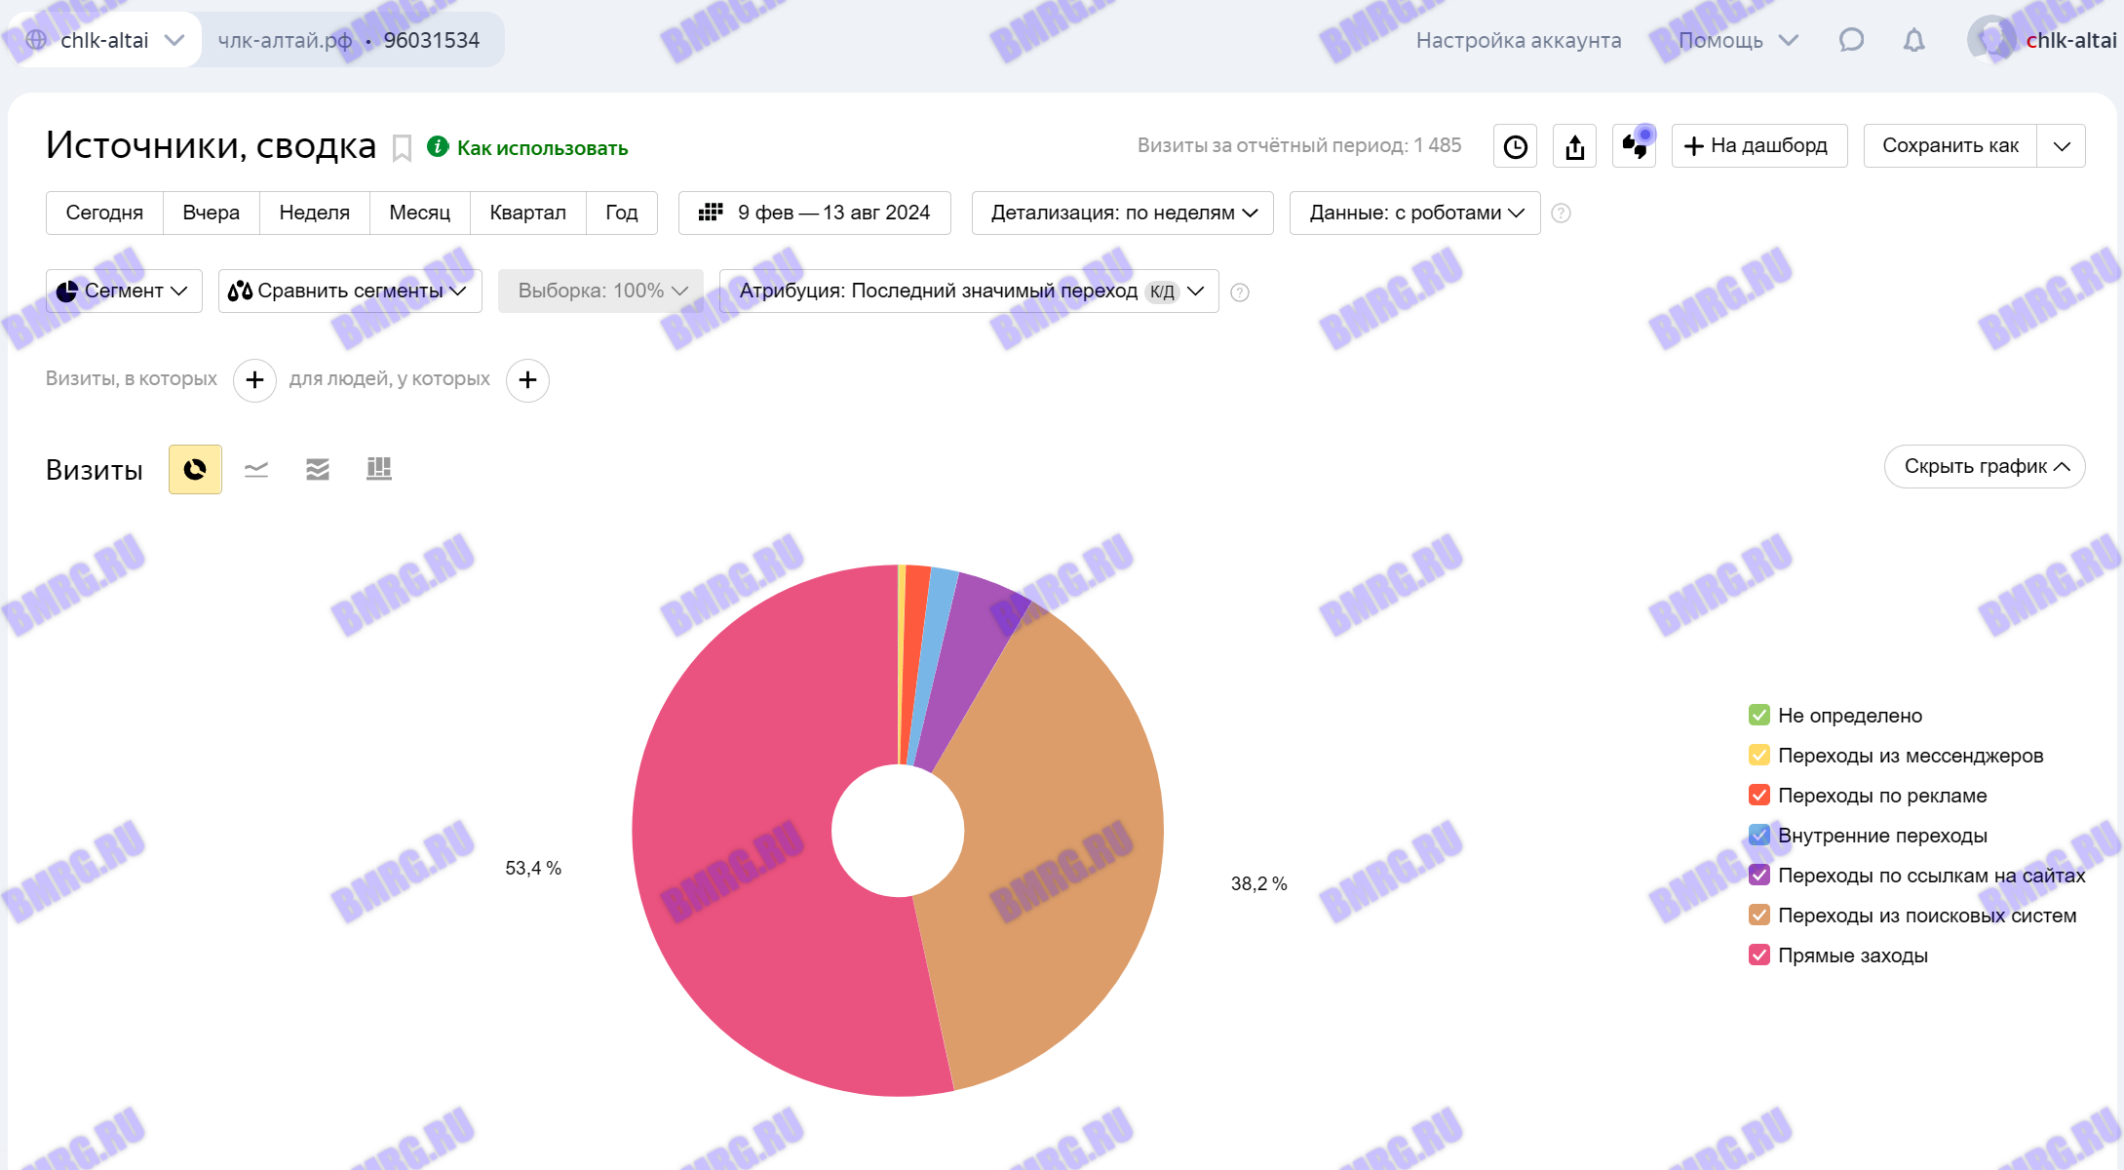This screenshot has width=2124, height=1170.
Task: Select the Квартал period tab
Action: [x=527, y=213]
